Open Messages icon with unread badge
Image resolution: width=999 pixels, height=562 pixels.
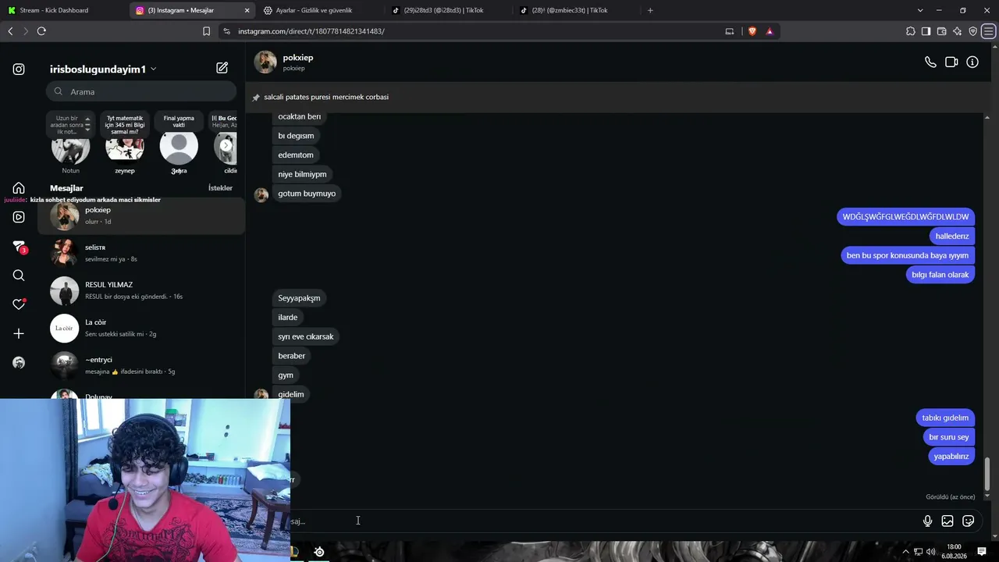[x=20, y=247]
